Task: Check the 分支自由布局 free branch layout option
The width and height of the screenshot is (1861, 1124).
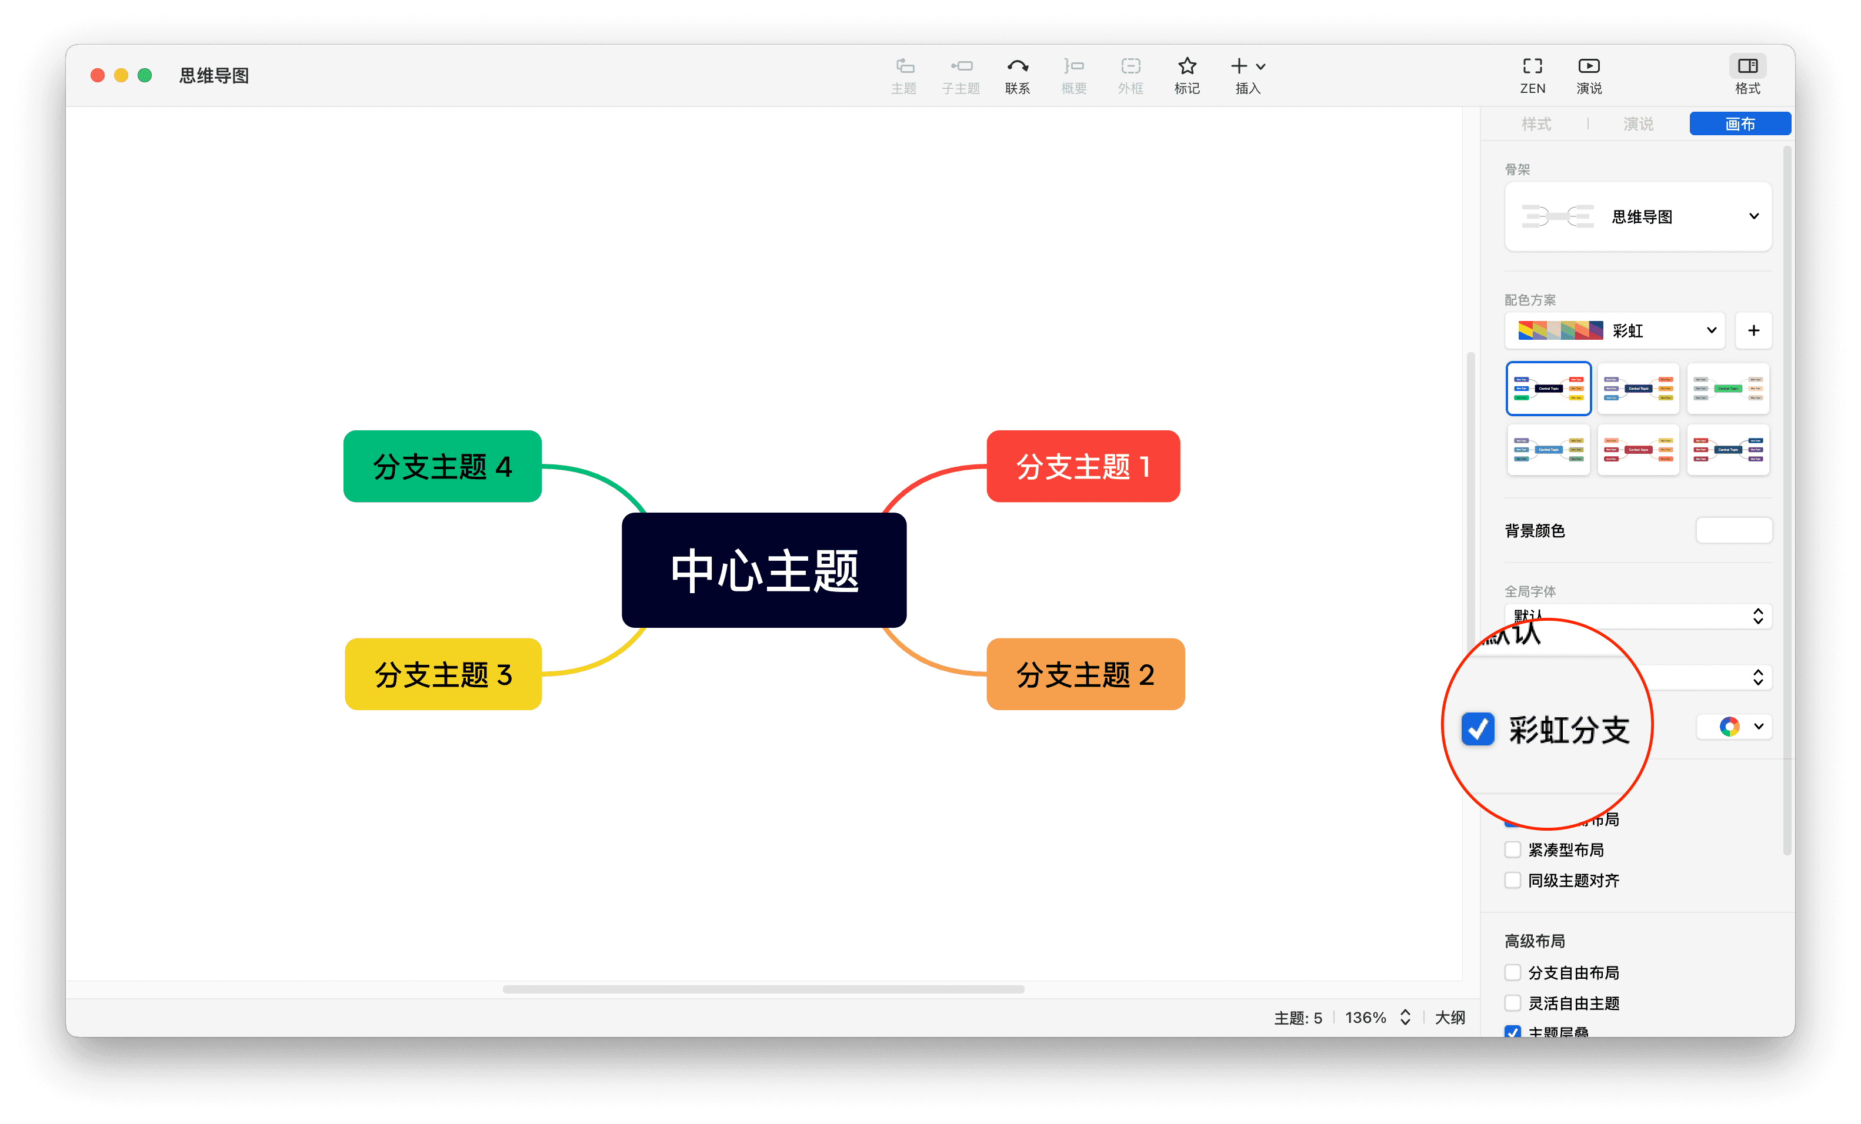Action: tap(1513, 972)
